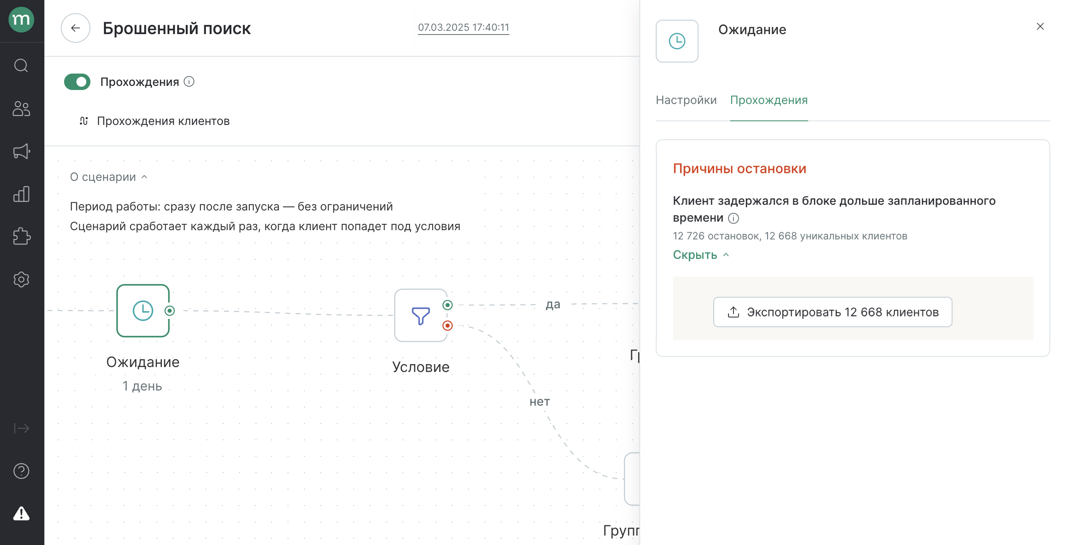Open integrations via the puzzle icon
The width and height of the screenshot is (1065, 545).
click(x=21, y=236)
